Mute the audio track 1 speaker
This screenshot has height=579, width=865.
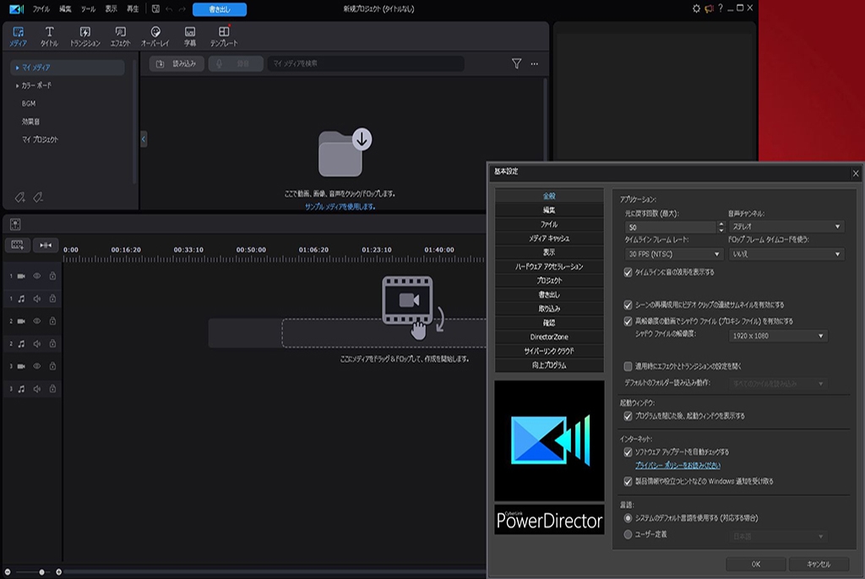coord(37,298)
